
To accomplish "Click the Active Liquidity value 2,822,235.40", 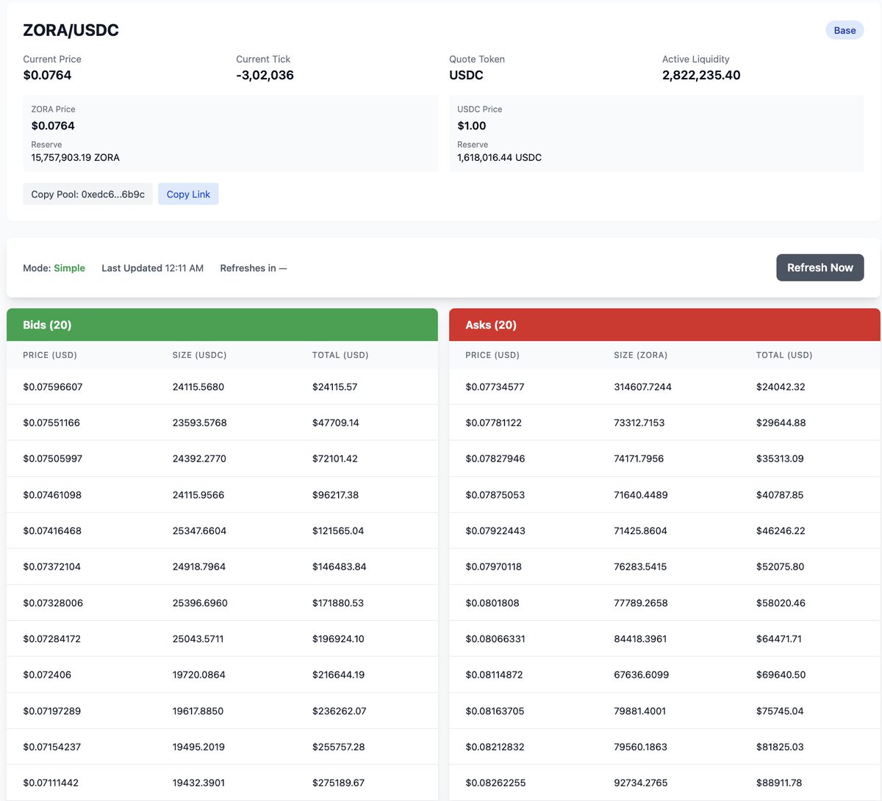I will [701, 75].
